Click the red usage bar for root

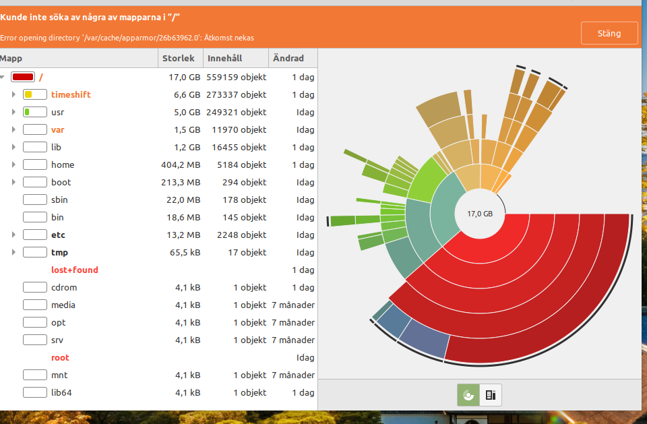pyautogui.click(x=23, y=78)
